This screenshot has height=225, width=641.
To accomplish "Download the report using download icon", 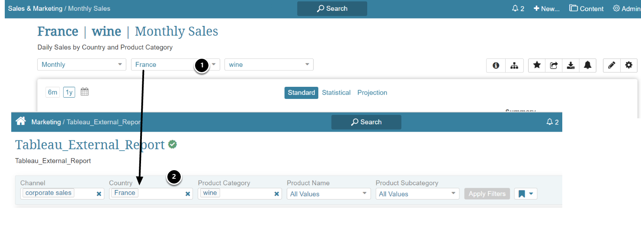I will [x=570, y=65].
